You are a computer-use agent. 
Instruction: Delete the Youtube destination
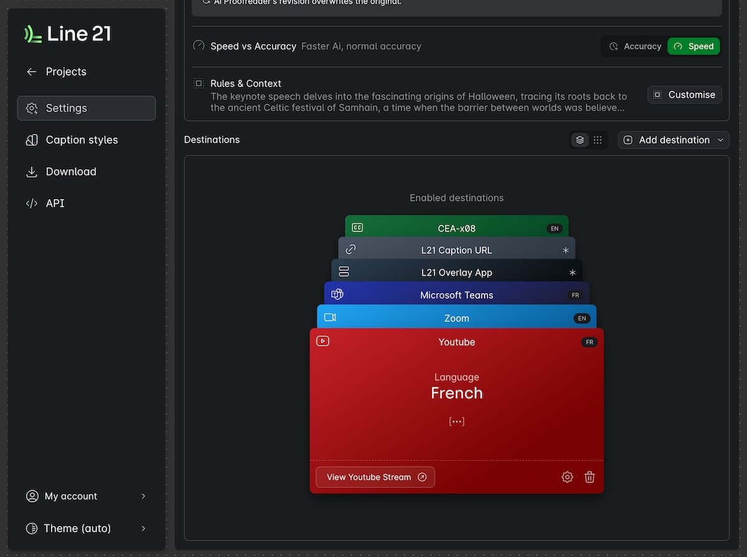590,477
